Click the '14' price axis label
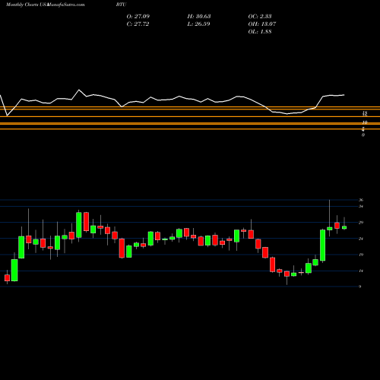This screenshot has height=380, width=380. click(361, 271)
